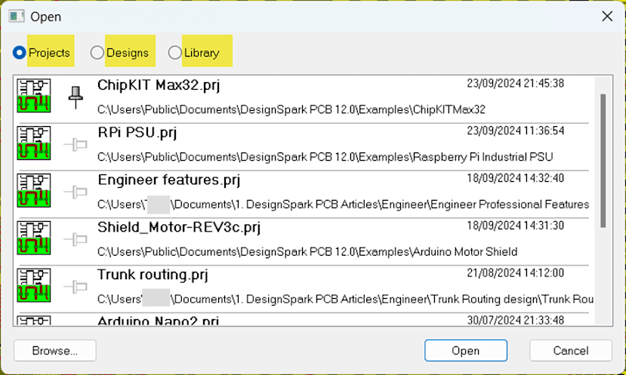The width and height of the screenshot is (626, 375).
Task: Pin the Shield_Motor-REV3c.prj entry
Action: tap(76, 239)
